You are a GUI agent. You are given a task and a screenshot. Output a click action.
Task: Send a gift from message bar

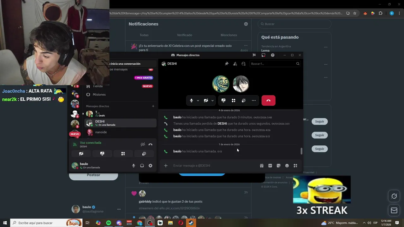coord(262,166)
